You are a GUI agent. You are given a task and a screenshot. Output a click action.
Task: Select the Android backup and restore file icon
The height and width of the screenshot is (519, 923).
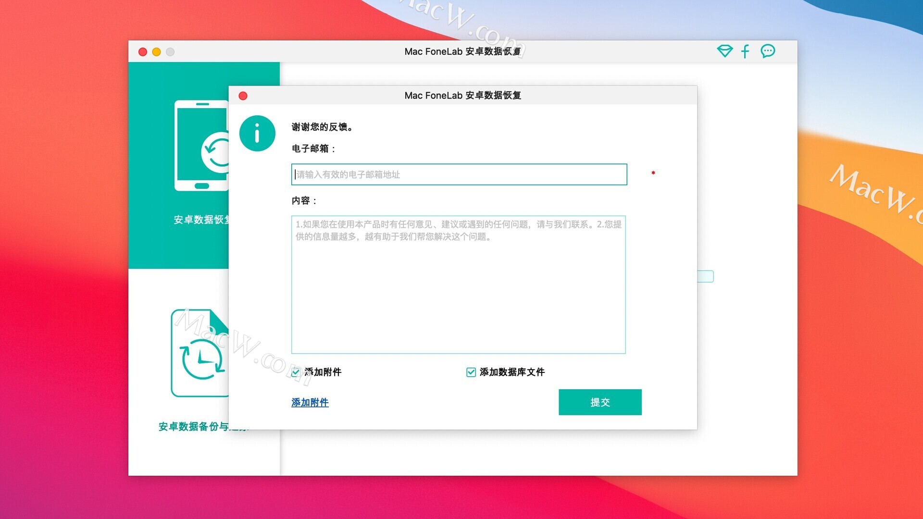[x=200, y=353]
